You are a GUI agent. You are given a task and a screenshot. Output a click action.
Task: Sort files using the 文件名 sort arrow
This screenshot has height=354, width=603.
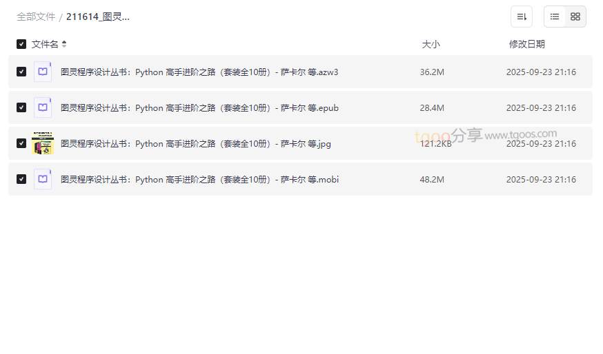pyautogui.click(x=64, y=44)
